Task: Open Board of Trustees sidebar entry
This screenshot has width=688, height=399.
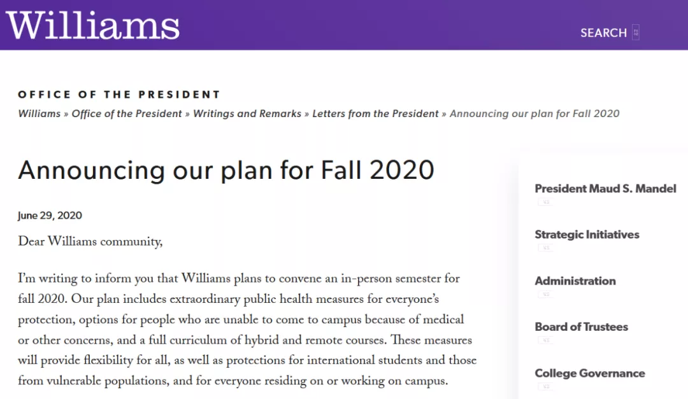Action: coord(581,327)
